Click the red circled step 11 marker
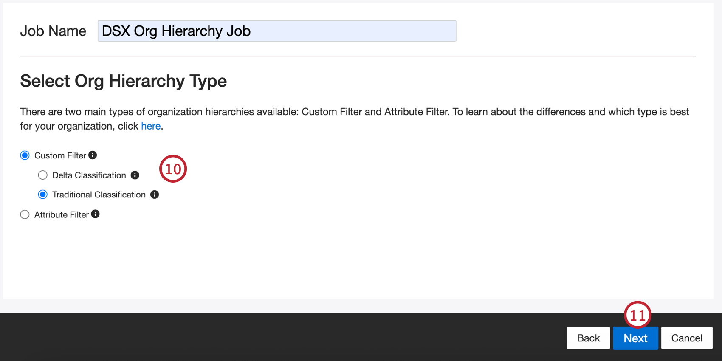 637,315
